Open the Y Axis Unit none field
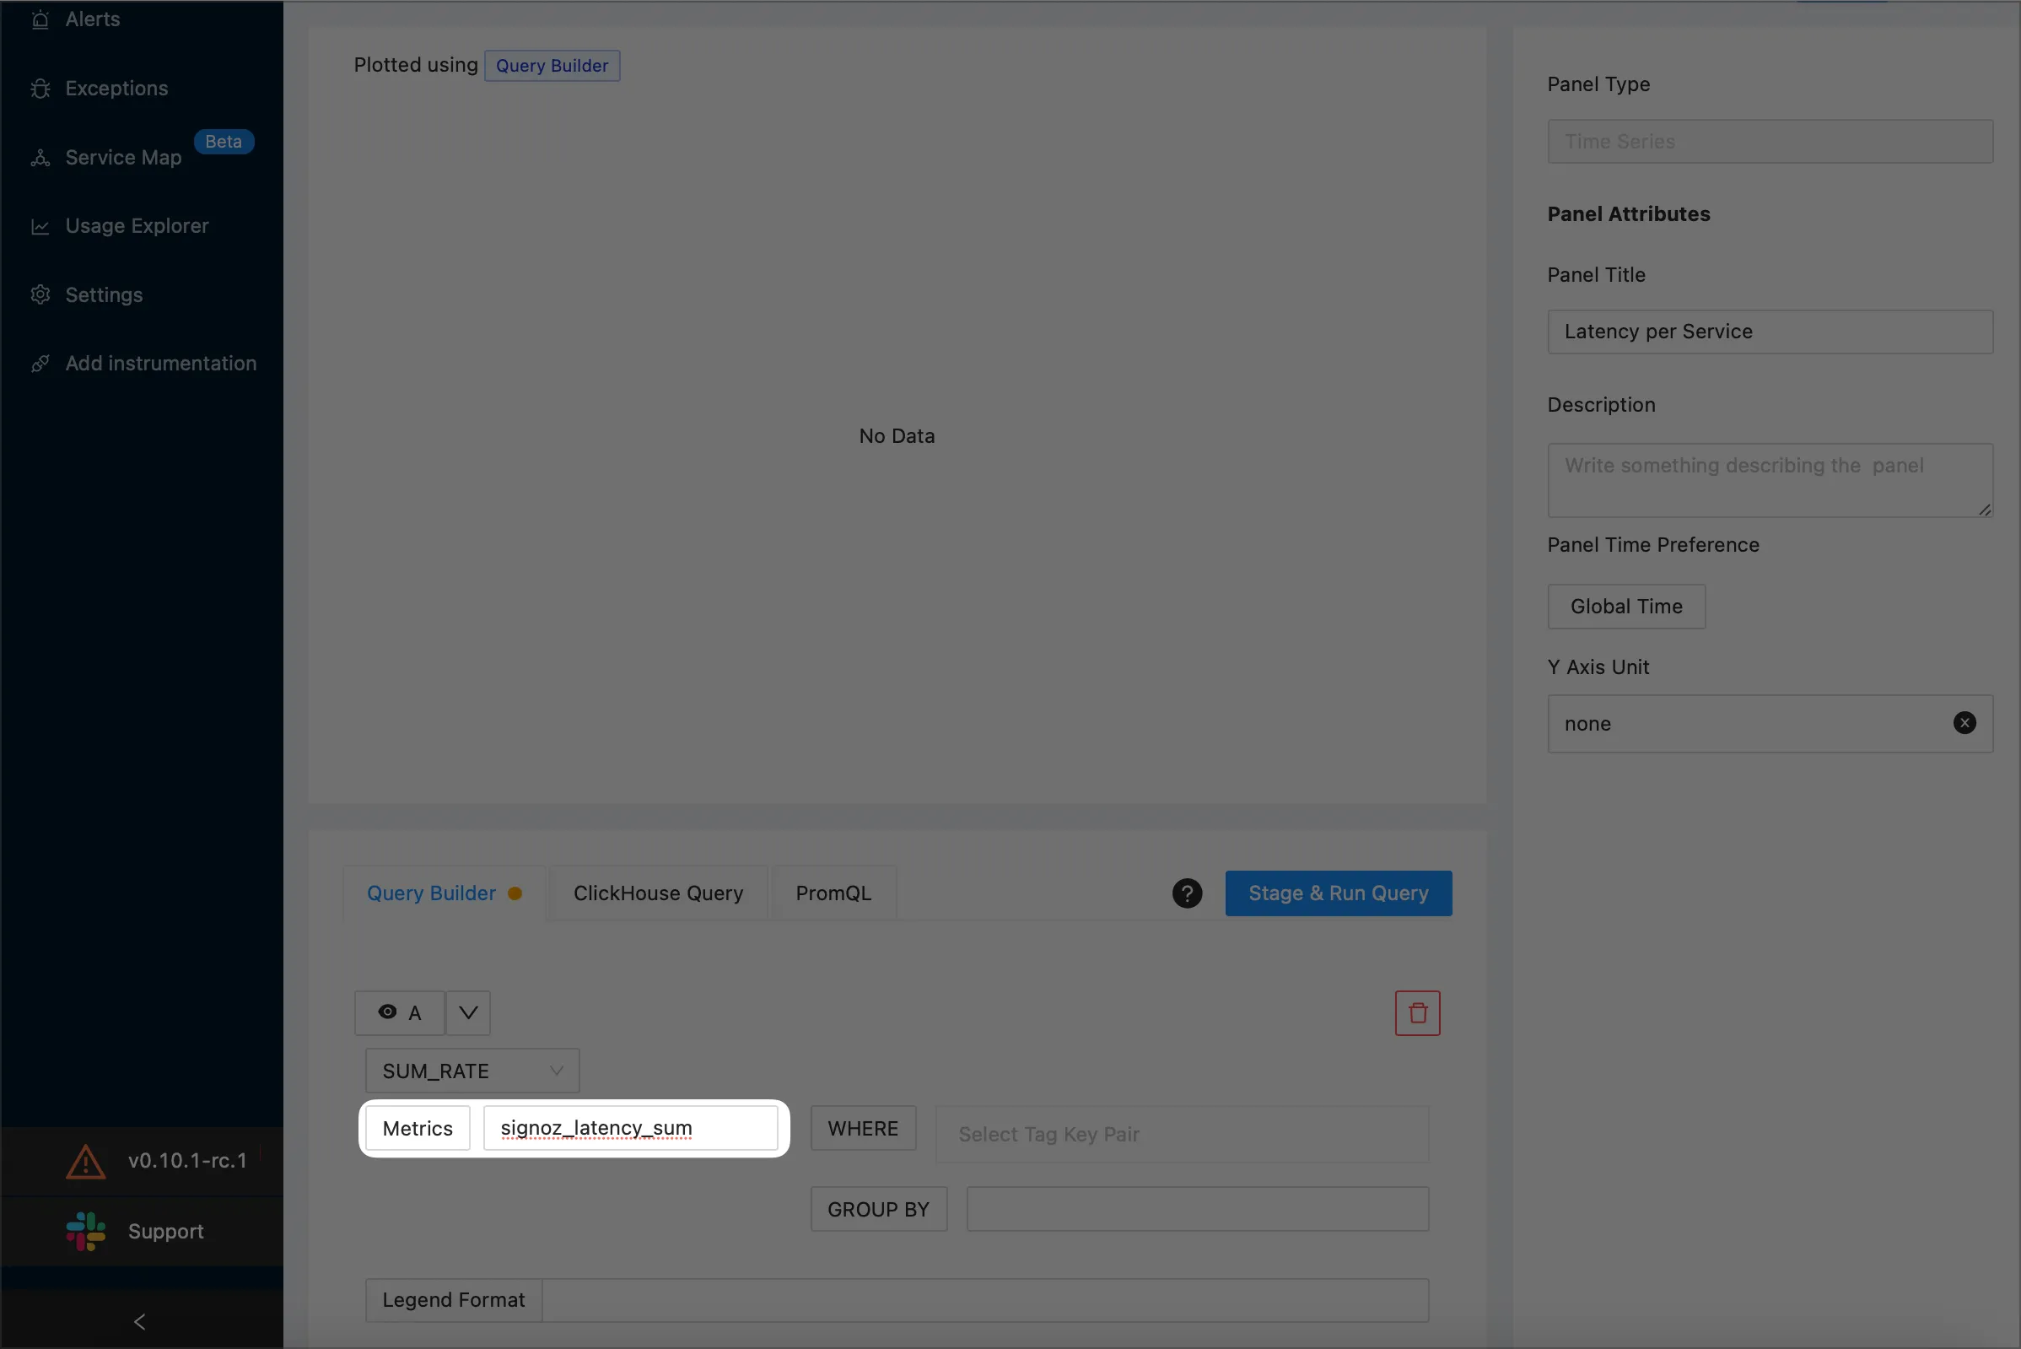 [x=1770, y=724]
